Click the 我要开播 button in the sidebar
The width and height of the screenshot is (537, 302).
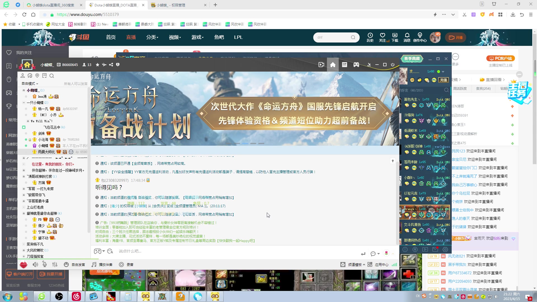(51, 274)
